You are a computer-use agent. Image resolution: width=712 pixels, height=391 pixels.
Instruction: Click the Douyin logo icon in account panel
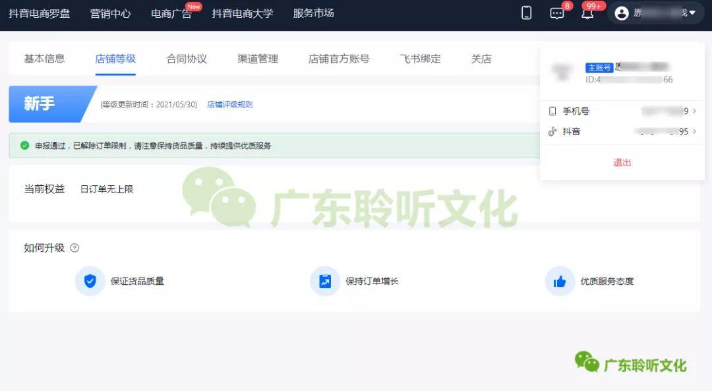click(552, 132)
